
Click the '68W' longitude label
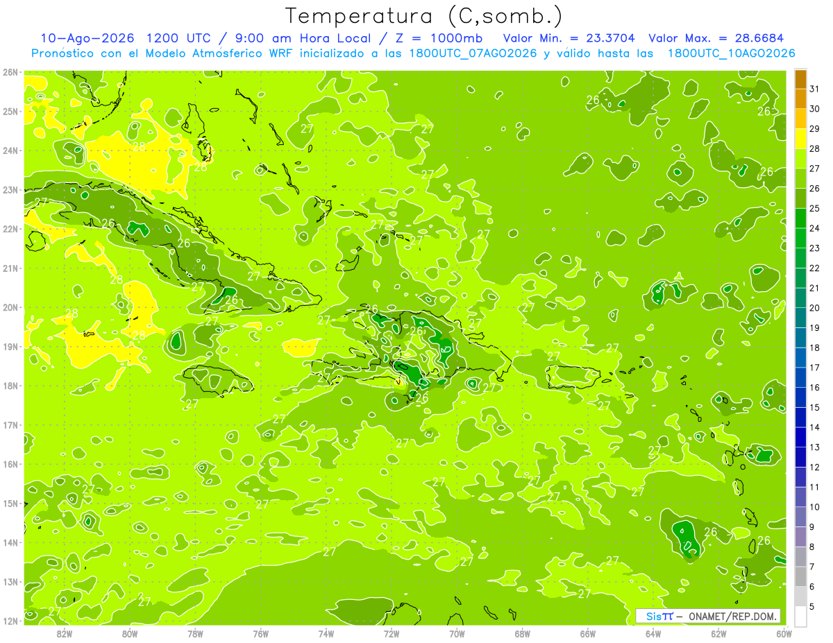523,633
